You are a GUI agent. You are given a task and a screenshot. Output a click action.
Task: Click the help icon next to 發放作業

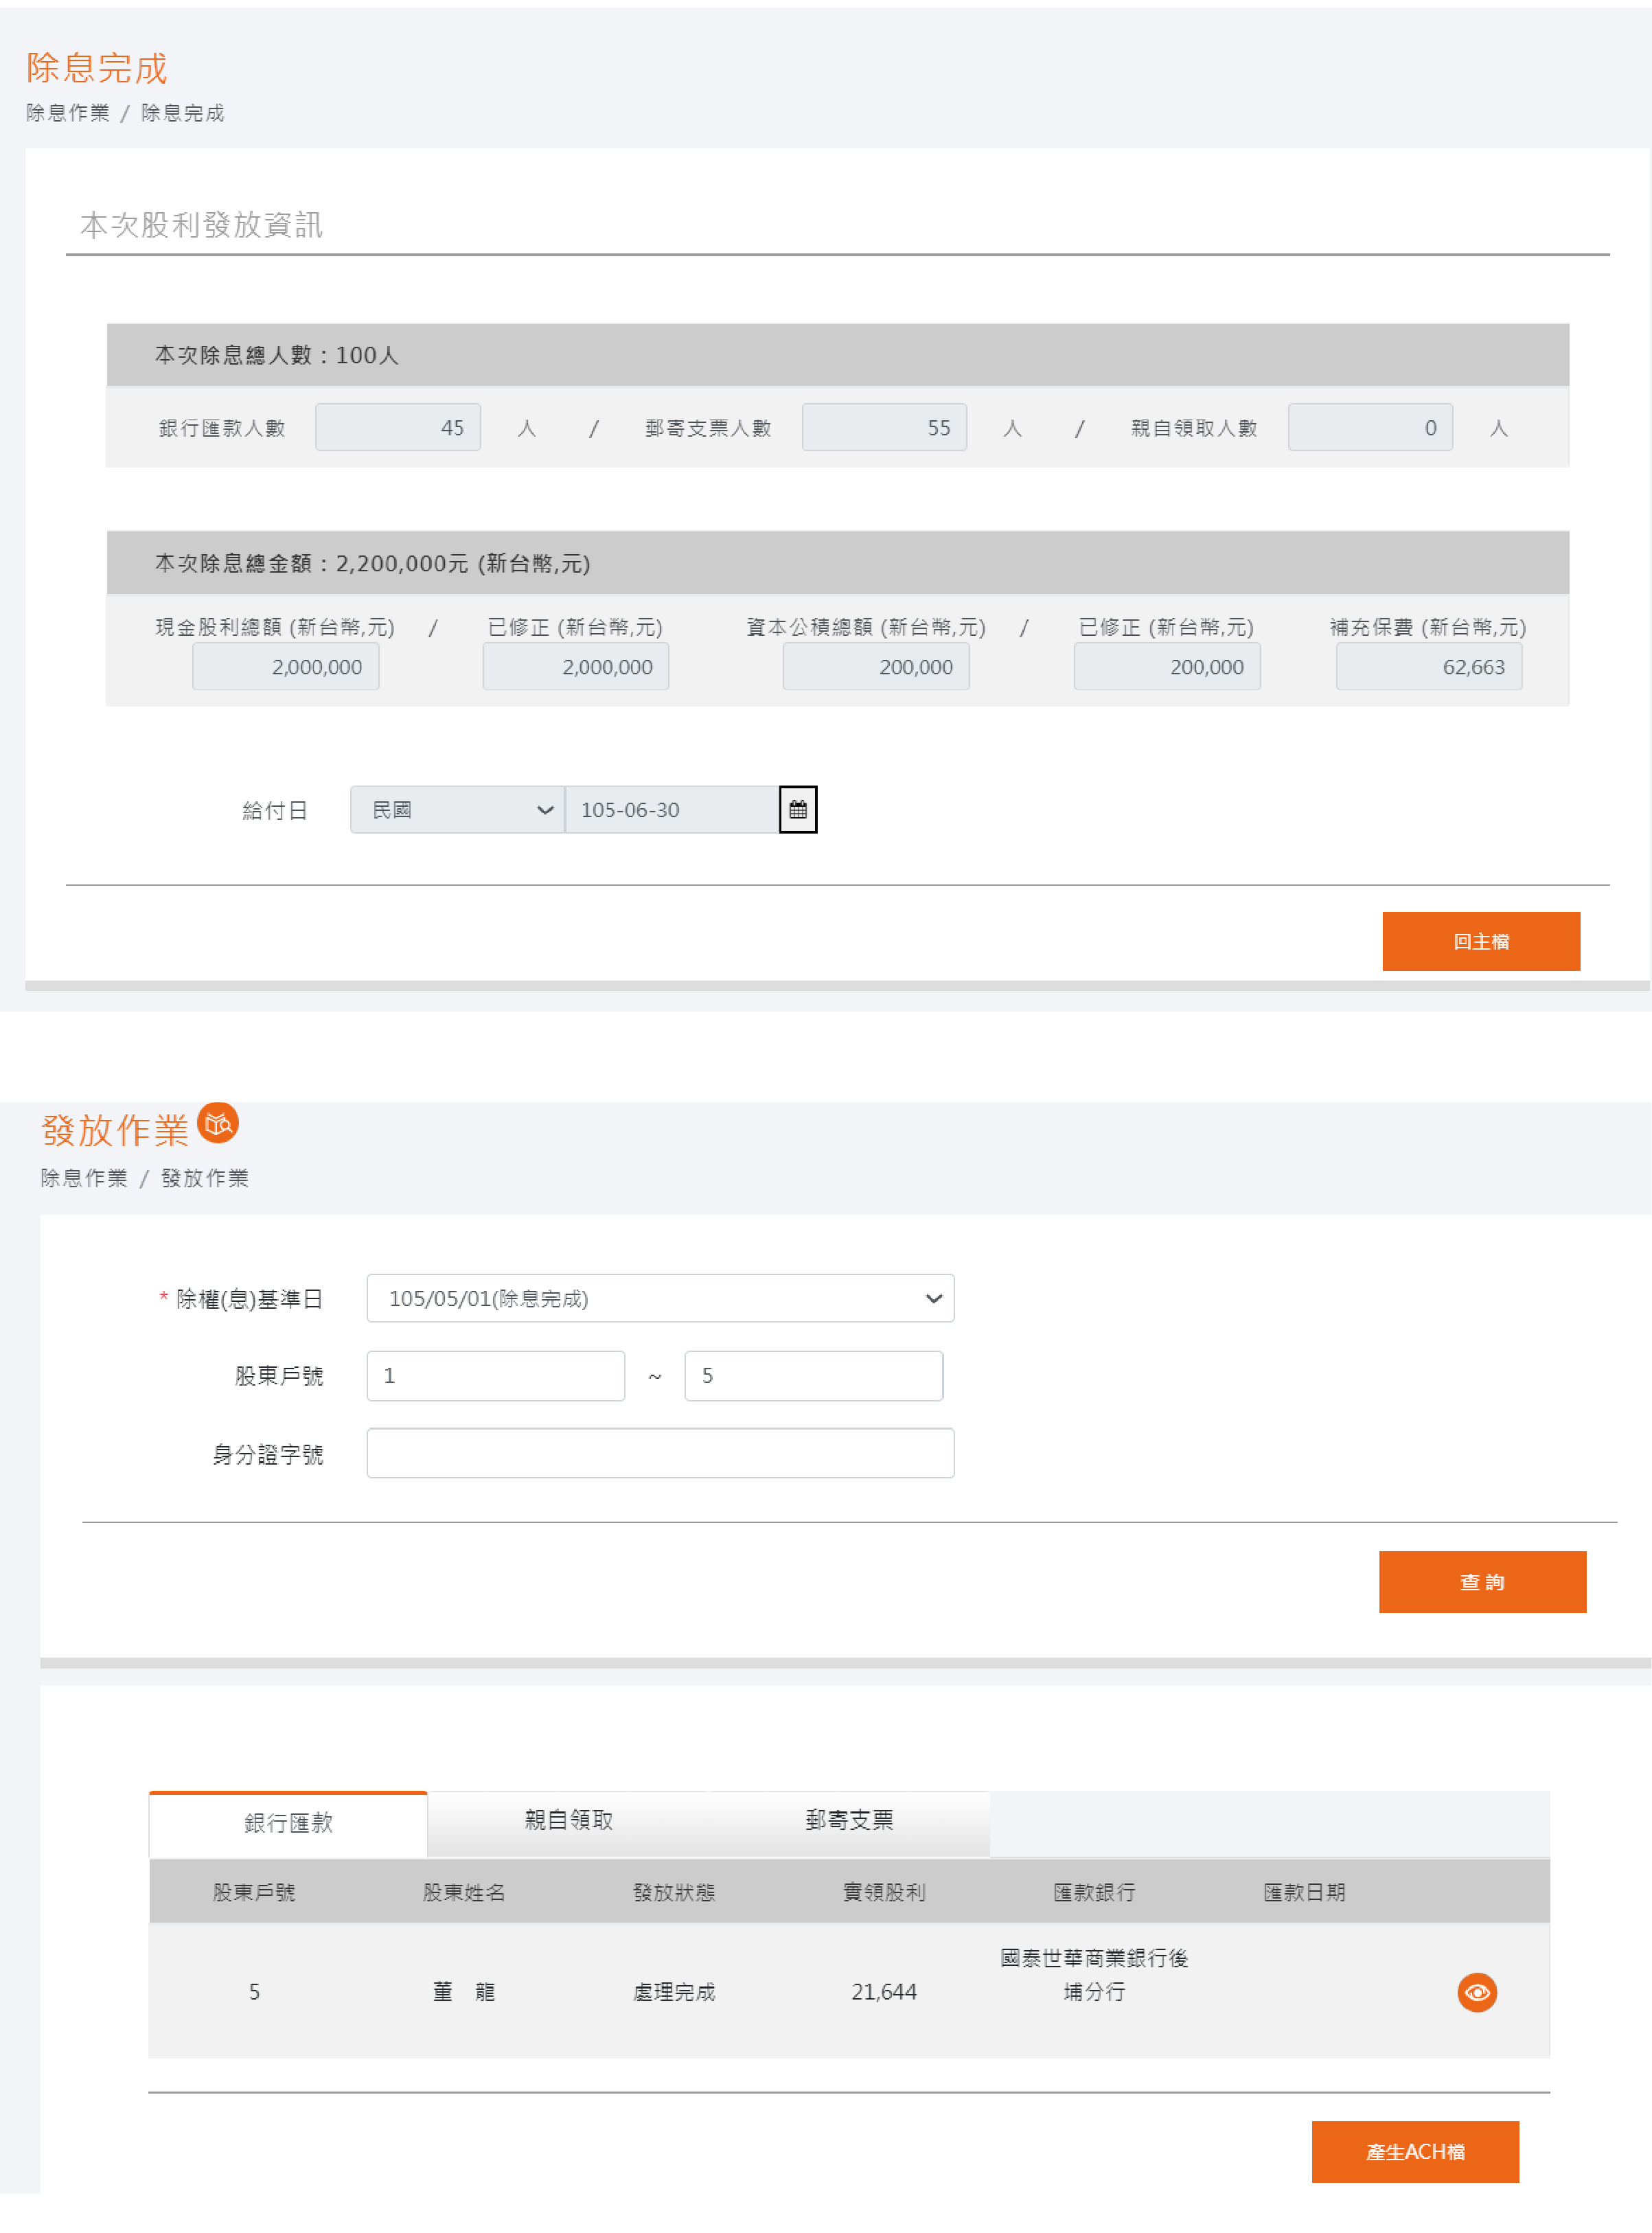pyautogui.click(x=218, y=1123)
